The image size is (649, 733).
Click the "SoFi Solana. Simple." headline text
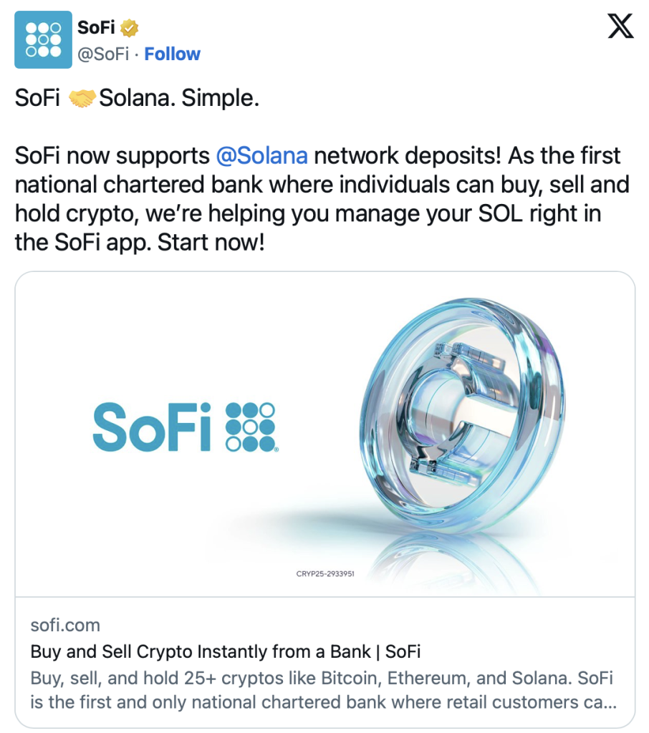coord(179,98)
